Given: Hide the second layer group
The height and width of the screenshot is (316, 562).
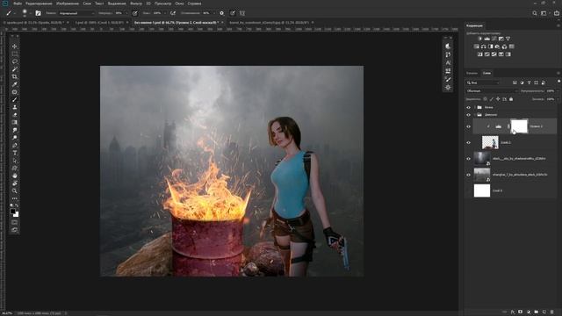Looking at the screenshot, I should (468, 115).
